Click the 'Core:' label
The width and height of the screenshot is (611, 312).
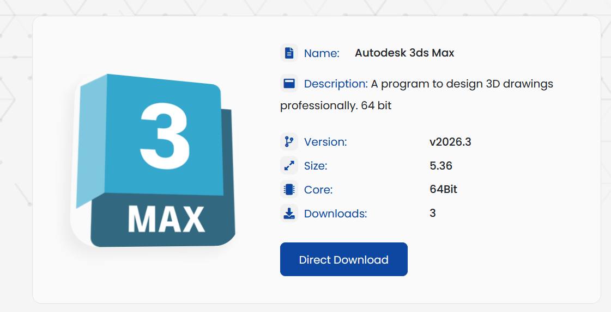point(318,190)
